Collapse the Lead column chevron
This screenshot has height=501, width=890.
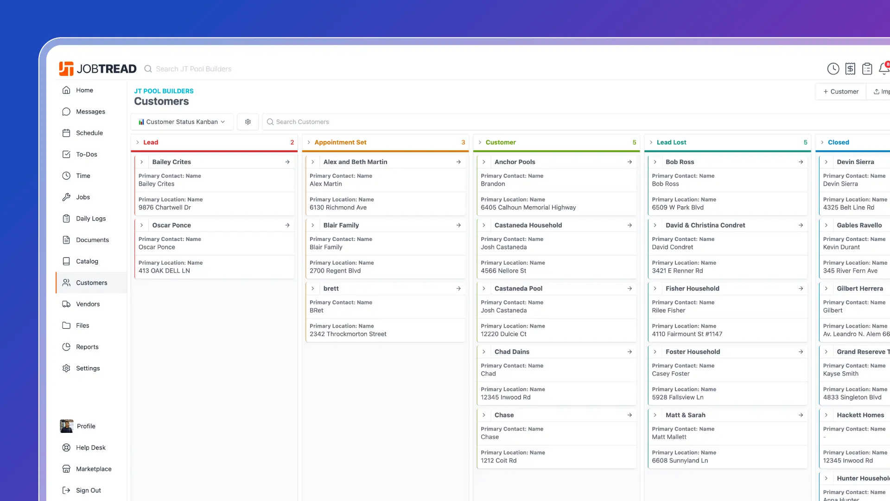coord(138,142)
